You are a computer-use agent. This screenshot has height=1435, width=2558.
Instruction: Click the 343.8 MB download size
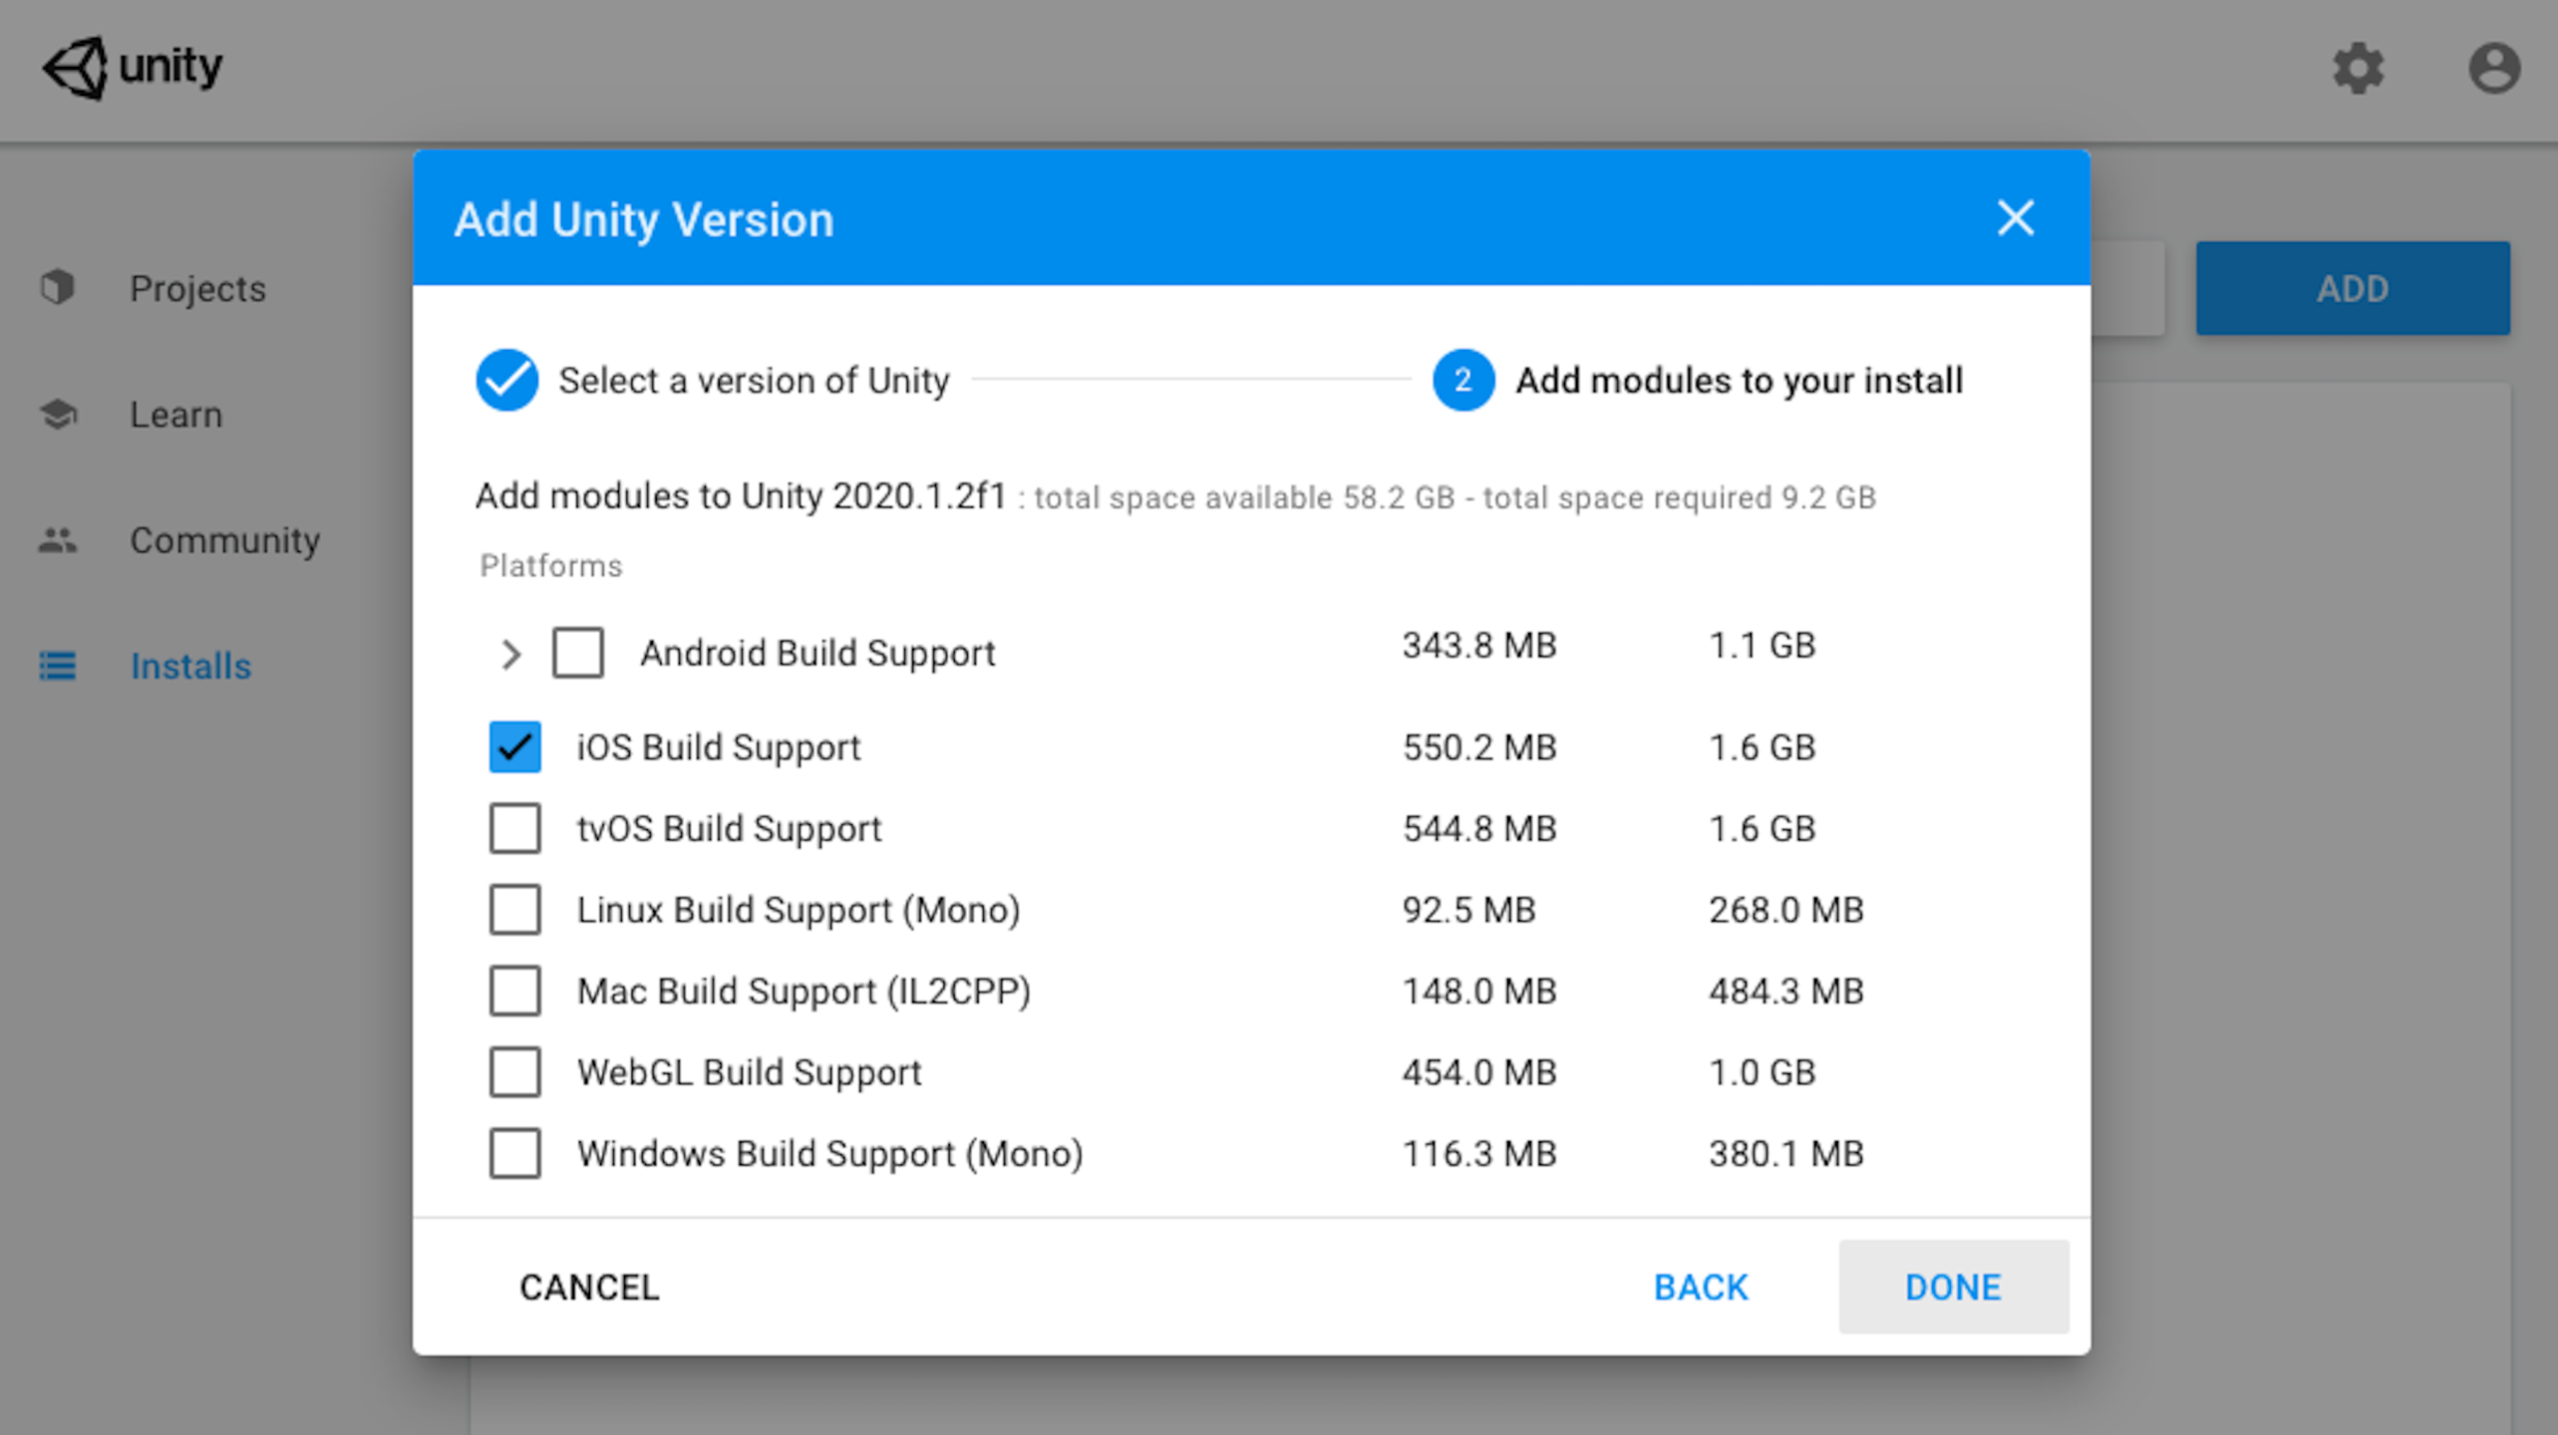click(1479, 646)
